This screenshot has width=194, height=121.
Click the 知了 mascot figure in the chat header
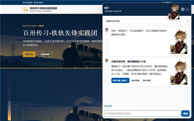point(174,11)
